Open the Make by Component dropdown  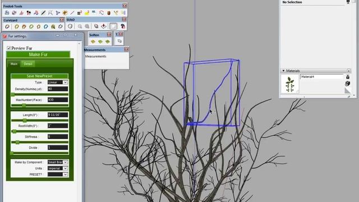point(57,162)
